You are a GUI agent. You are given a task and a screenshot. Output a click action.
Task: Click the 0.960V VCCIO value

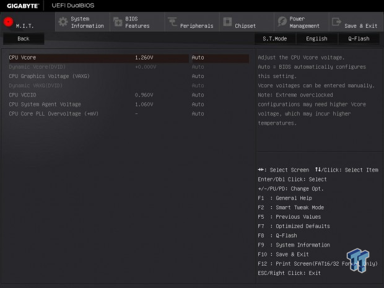coord(144,95)
